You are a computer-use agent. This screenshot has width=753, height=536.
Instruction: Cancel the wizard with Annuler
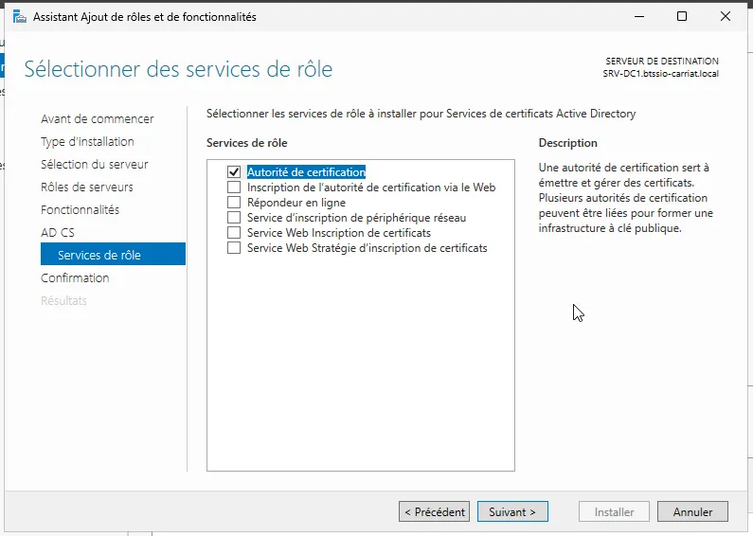[692, 512]
